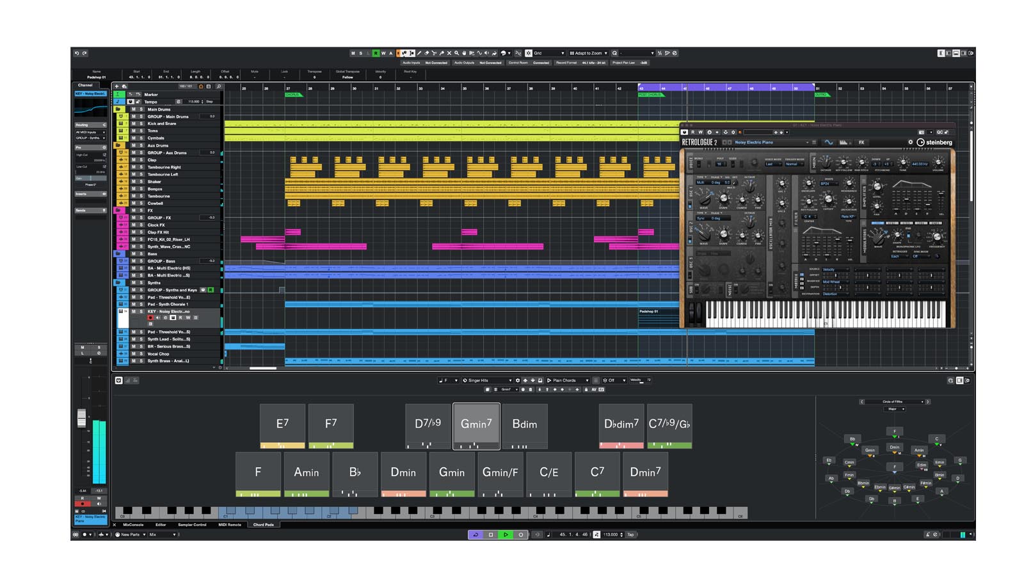Screen dimensions: 1024x576
Task: Open the Singer Hits preset dropdown
Action: click(x=487, y=380)
